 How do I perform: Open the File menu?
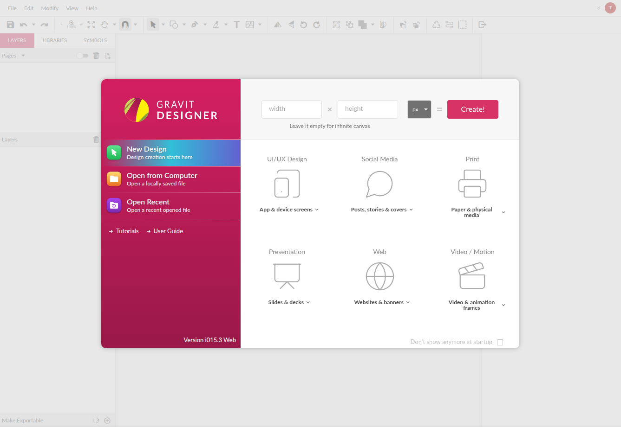[12, 8]
